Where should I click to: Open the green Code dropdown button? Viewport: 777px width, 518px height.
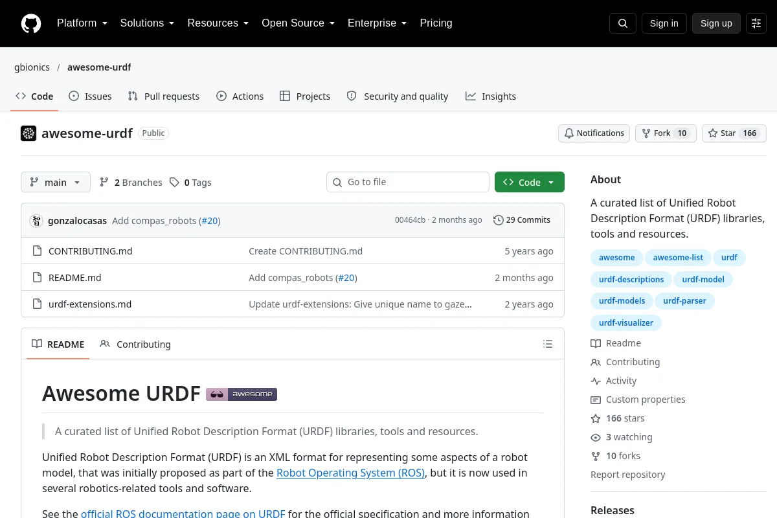530,183
